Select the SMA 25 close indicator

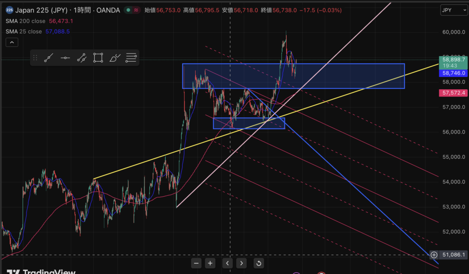click(x=24, y=32)
